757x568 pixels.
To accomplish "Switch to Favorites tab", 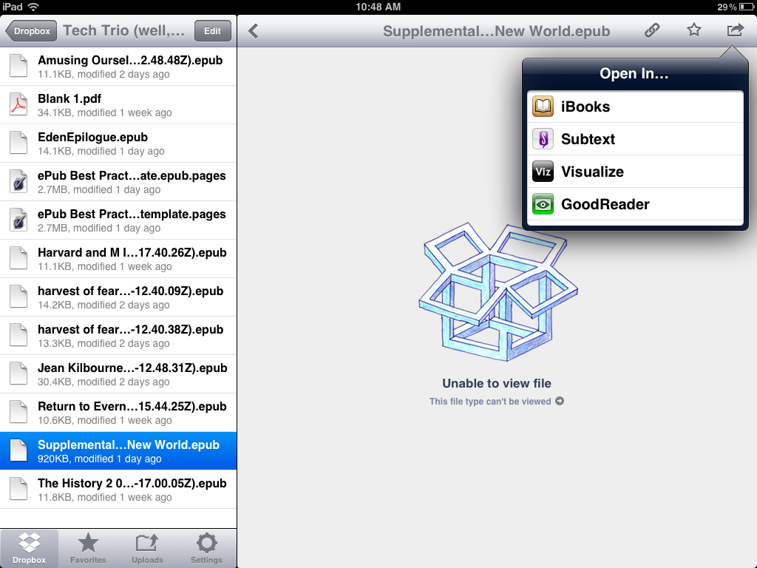I will point(88,549).
